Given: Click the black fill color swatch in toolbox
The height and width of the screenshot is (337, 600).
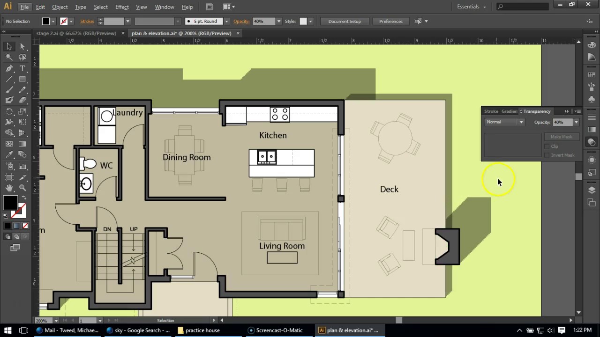Looking at the screenshot, I should [x=10, y=204].
